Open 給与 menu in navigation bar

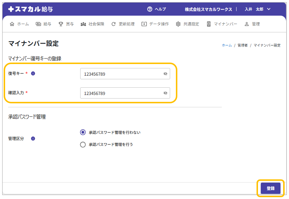[x=43, y=24]
